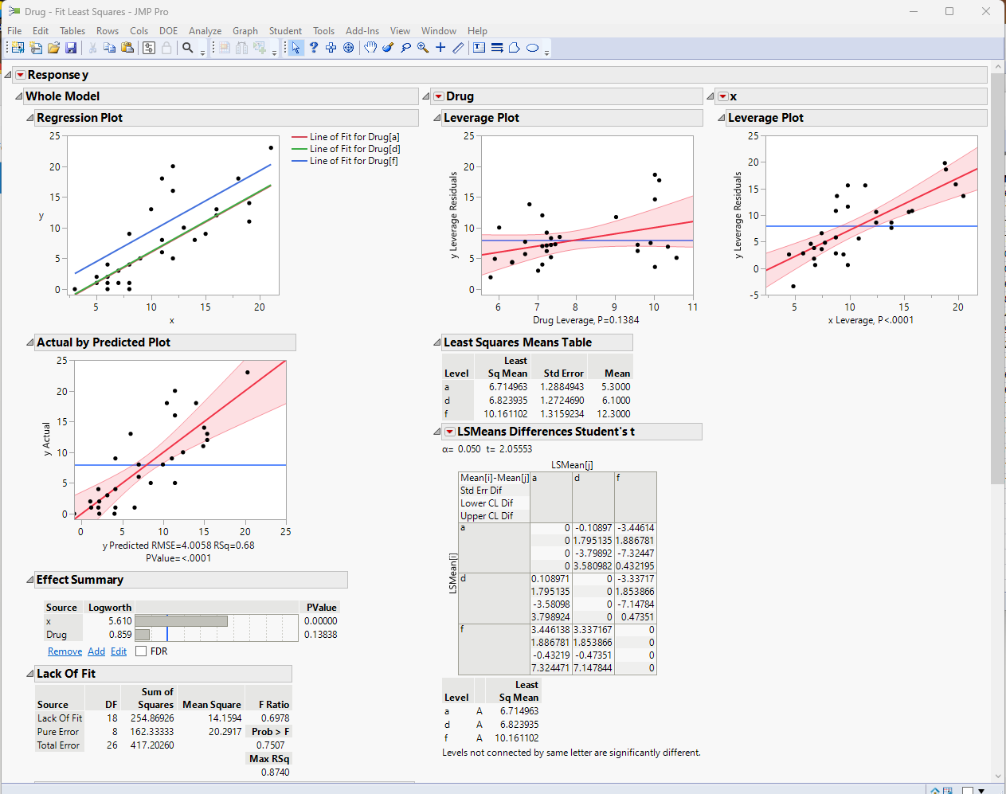The height and width of the screenshot is (794, 1006).
Task: Select the Annotate text tool
Action: point(479,48)
